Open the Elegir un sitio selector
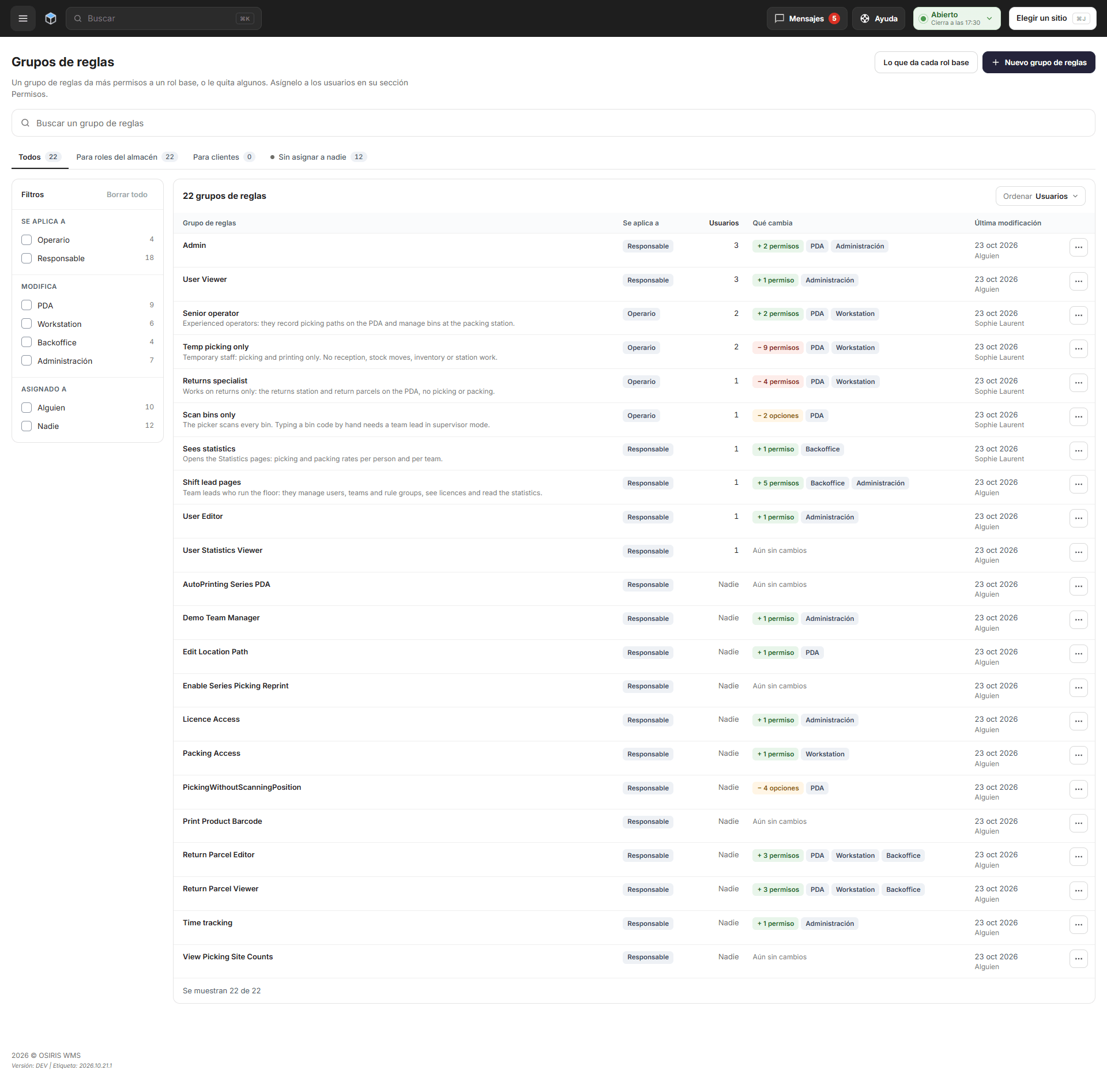 point(1052,18)
